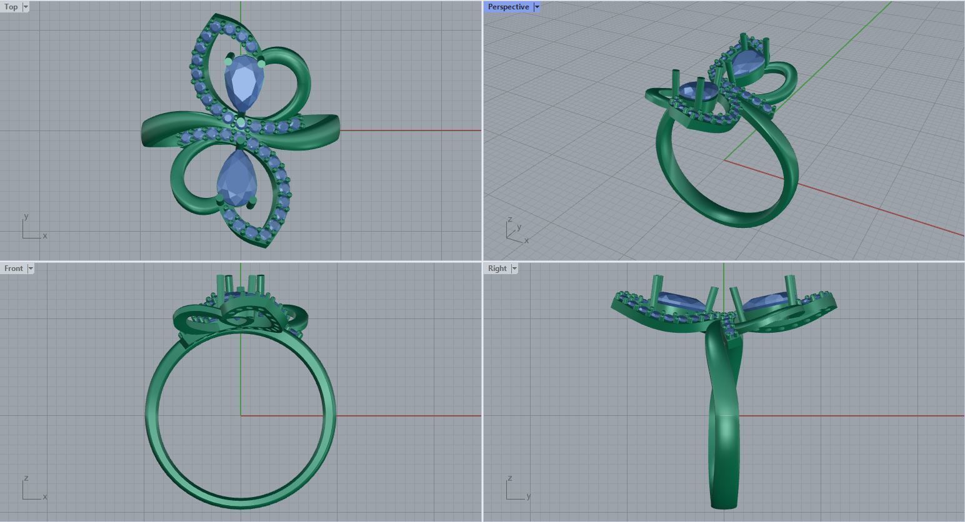Viewport: 965px width, 522px height.
Task: Open the Perspective viewport dropdown arrow
Action: tap(537, 7)
